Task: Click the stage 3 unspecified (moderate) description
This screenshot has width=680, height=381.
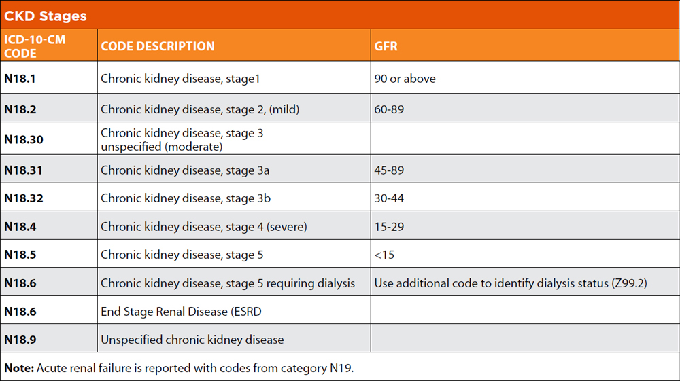Action: click(x=182, y=139)
